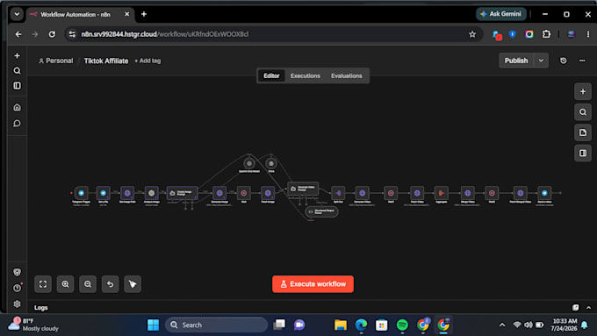The width and height of the screenshot is (597, 336).
Task: Reset the canvas zoom level
Action: (x=110, y=284)
